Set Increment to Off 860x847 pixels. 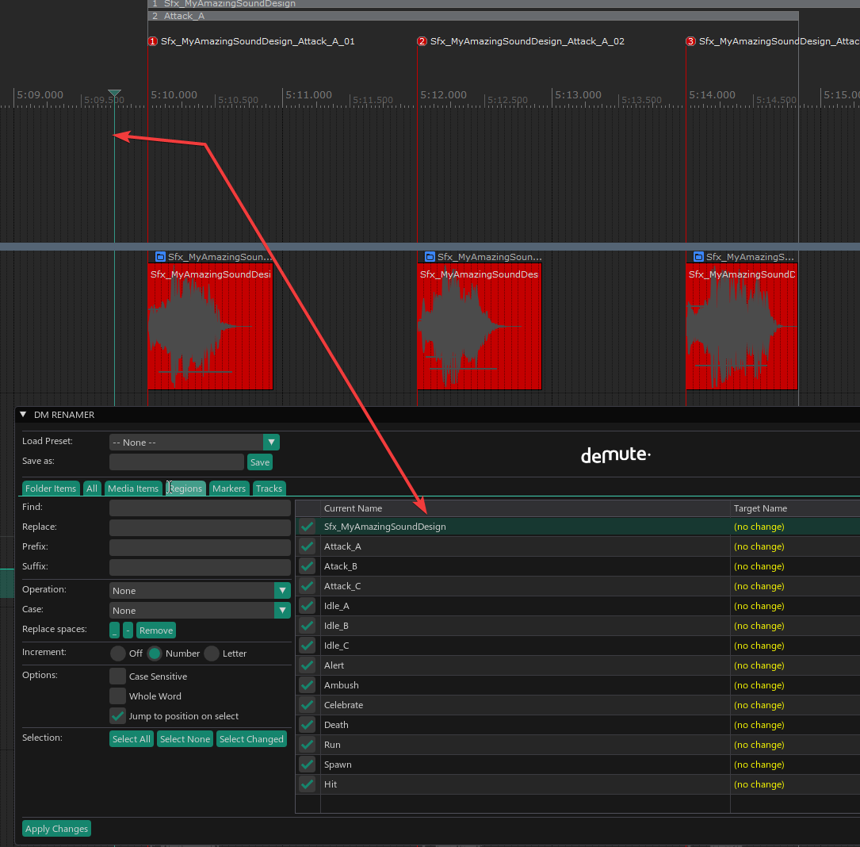coord(117,653)
